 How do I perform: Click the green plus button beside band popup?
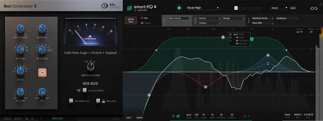click(252, 39)
